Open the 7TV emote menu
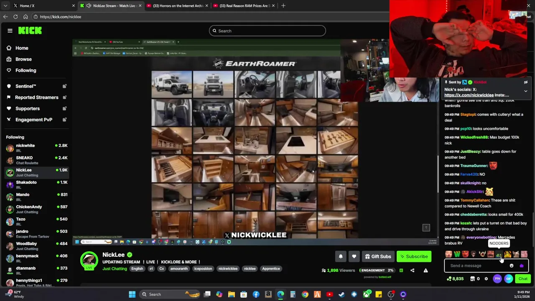This screenshot has width=535, height=301. 497,279
